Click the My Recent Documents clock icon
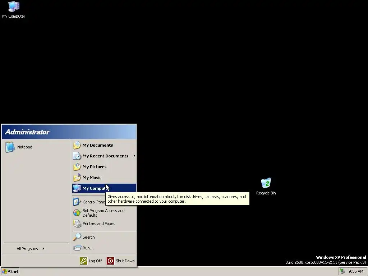The image size is (368, 276). point(77,156)
